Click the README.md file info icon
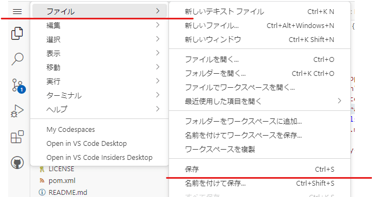This screenshot has width=372, height=197. pos(42,192)
